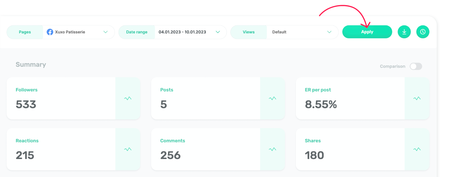The image size is (458, 177).
Task: Click the Default view value
Action: (x=279, y=32)
